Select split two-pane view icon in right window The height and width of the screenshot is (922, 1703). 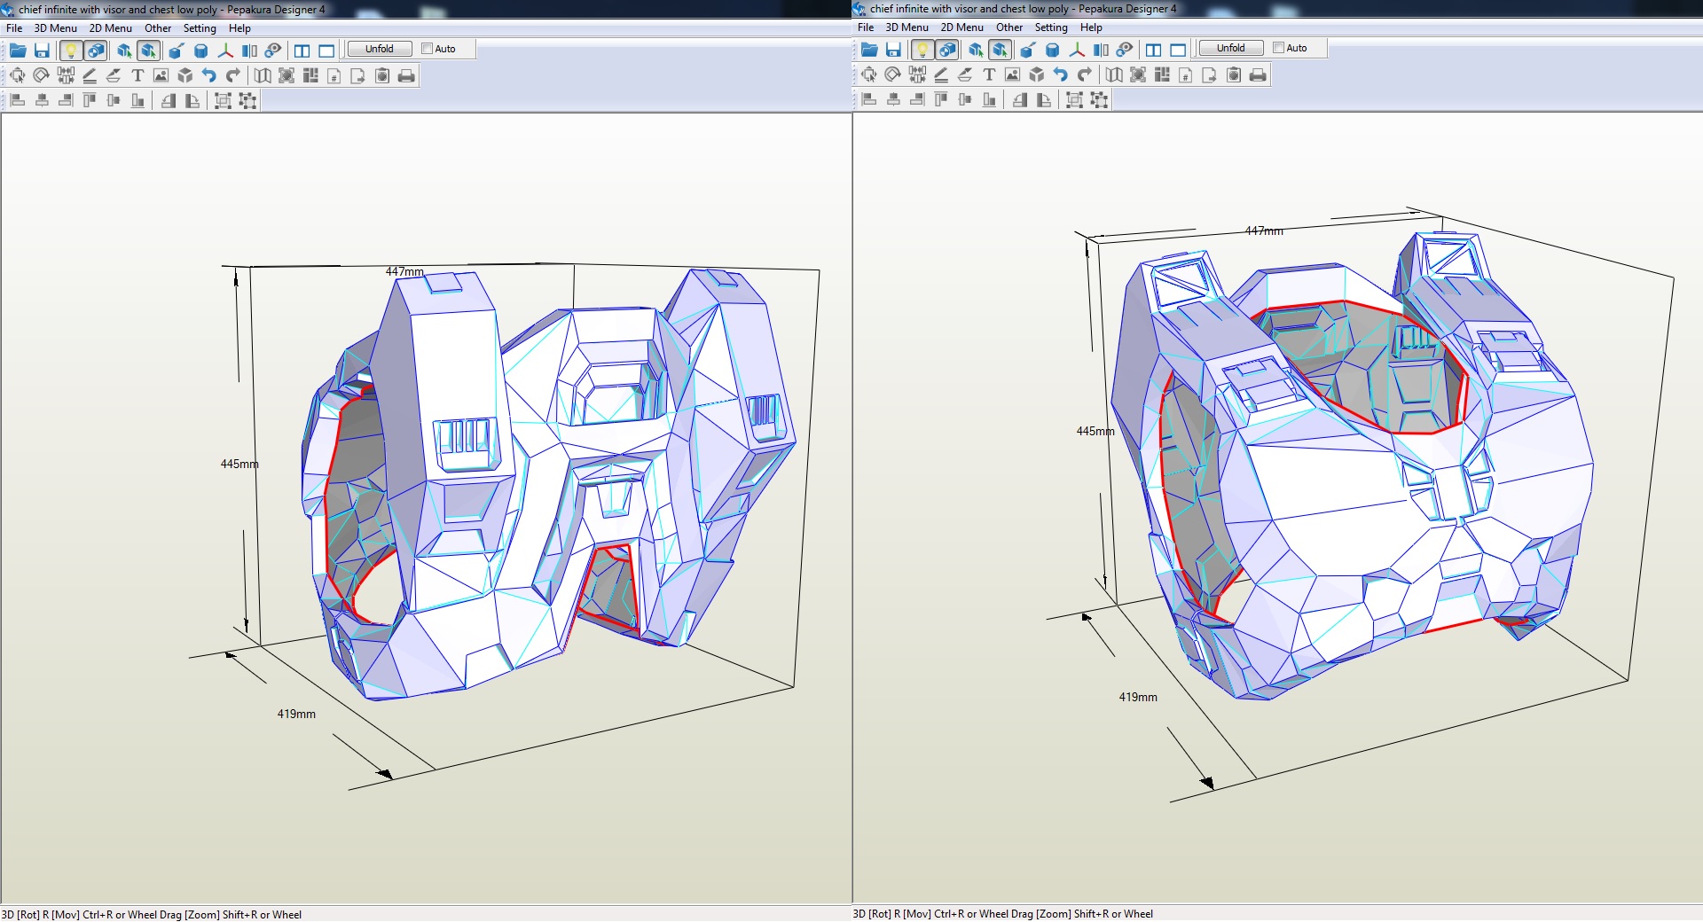pos(1153,50)
